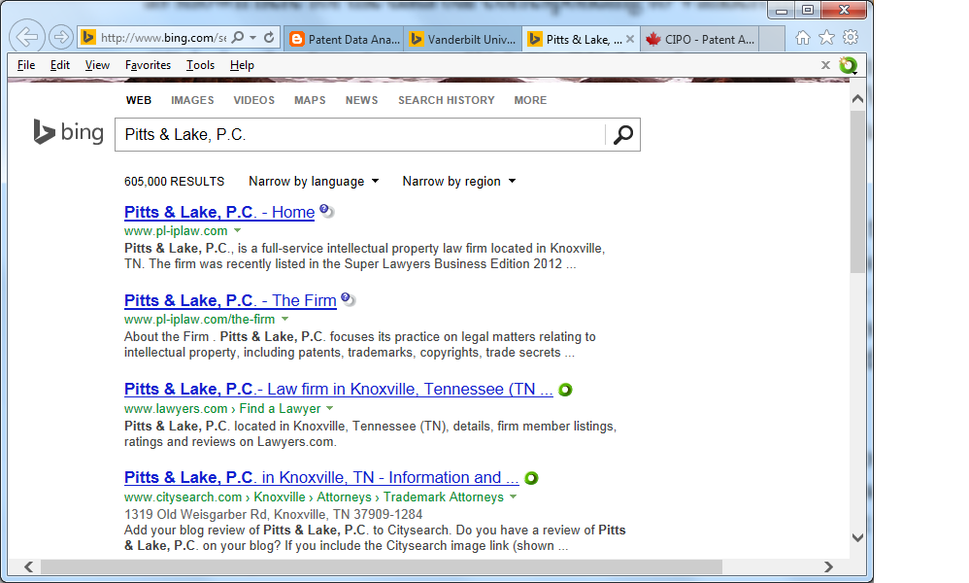The image size is (969, 583).
Task: Click the Bing logo
Action: point(68,132)
